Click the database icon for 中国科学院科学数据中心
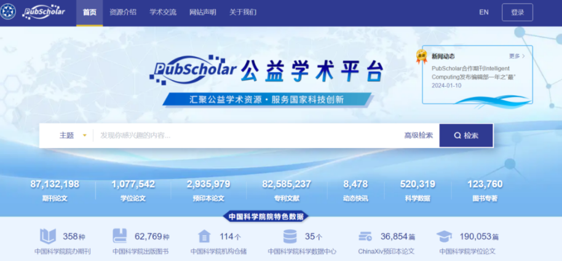The width and height of the screenshot is (562, 261). 290,236
